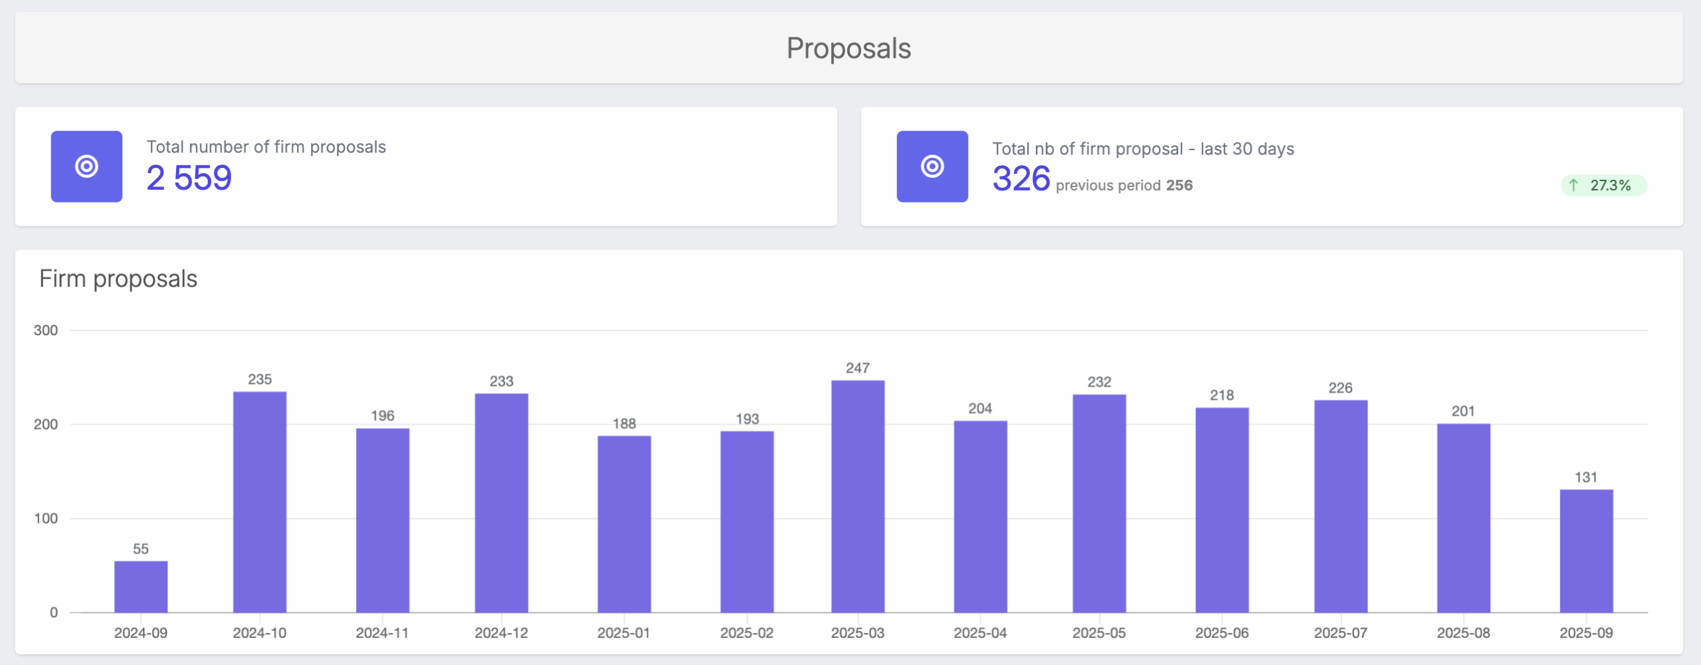Viewport: 1701px width, 665px height.
Task: Select the 300 mark on y-axis
Action: (45, 329)
